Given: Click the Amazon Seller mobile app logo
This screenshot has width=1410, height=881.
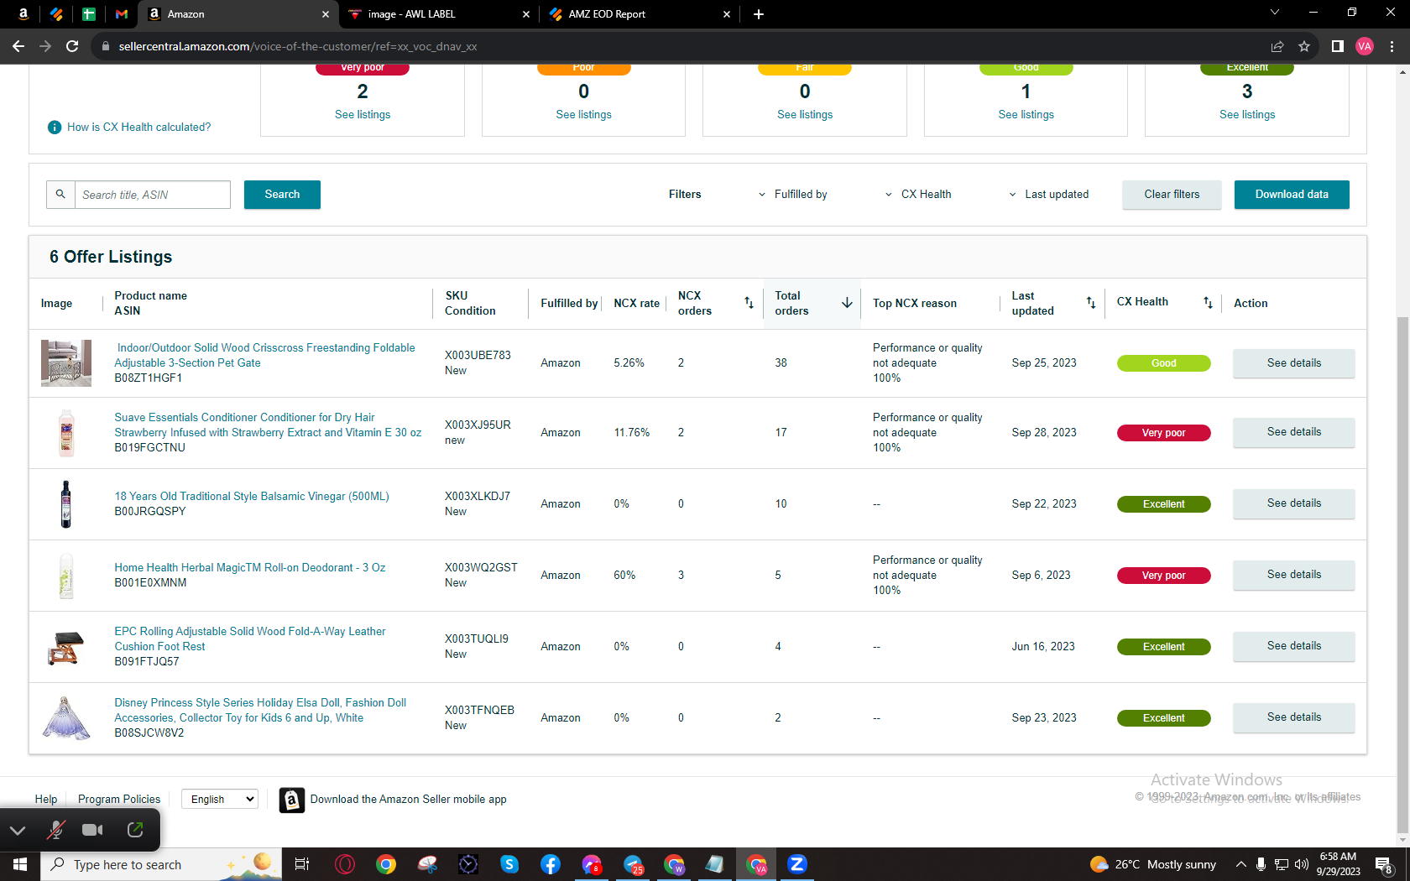Looking at the screenshot, I should (x=291, y=800).
